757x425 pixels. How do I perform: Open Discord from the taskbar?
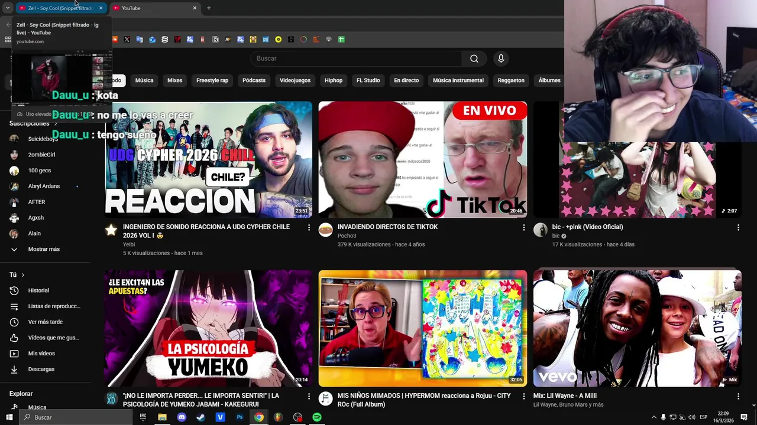[182, 417]
